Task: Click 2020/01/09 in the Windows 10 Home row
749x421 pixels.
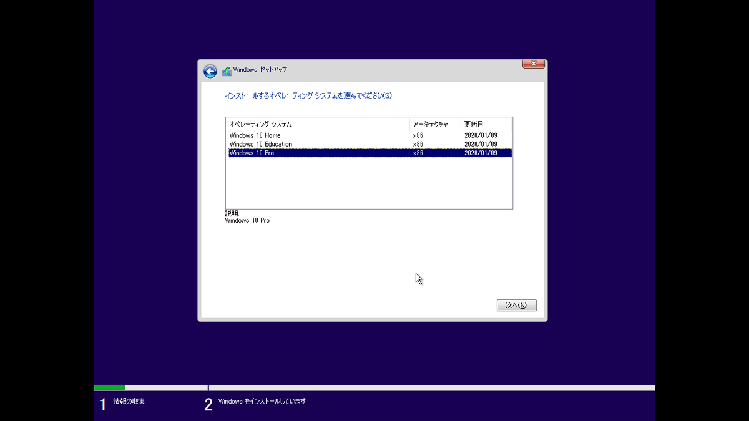Action: tap(481, 135)
